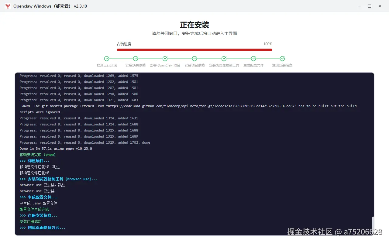The height and width of the screenshot is (243, 389).
Task: Click the '>>> 创建桌面快捷方式...' log line
Action: tap(43, 228)
